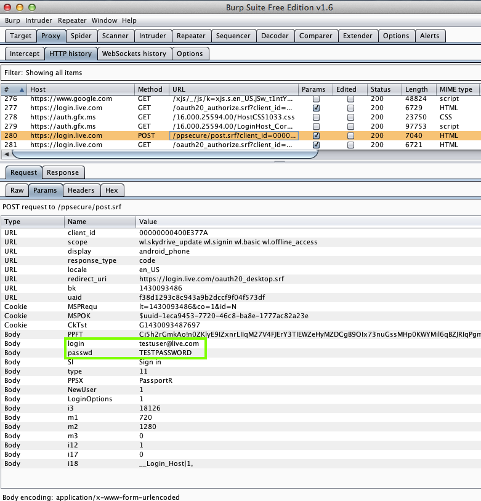The image size is (481, 501).
Task: Switch to the Hex view tab
Action: (x=111, y=190)
